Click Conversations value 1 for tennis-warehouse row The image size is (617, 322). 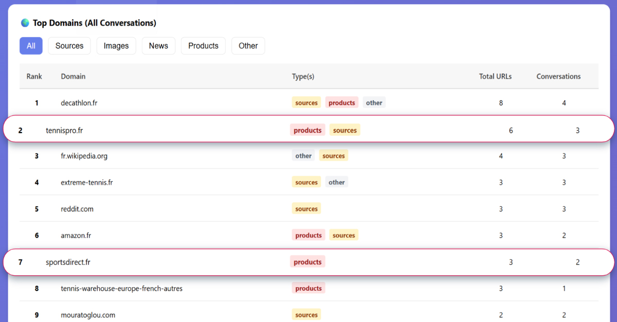coord(564,289)
